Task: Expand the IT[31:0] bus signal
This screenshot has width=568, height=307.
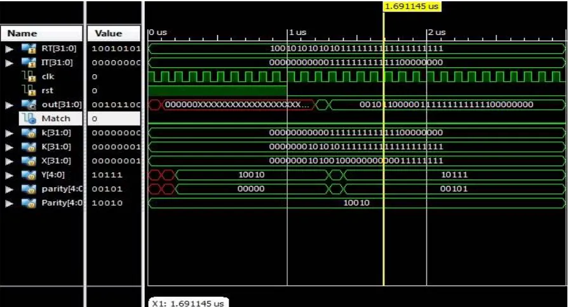Action: pos(9,63)
